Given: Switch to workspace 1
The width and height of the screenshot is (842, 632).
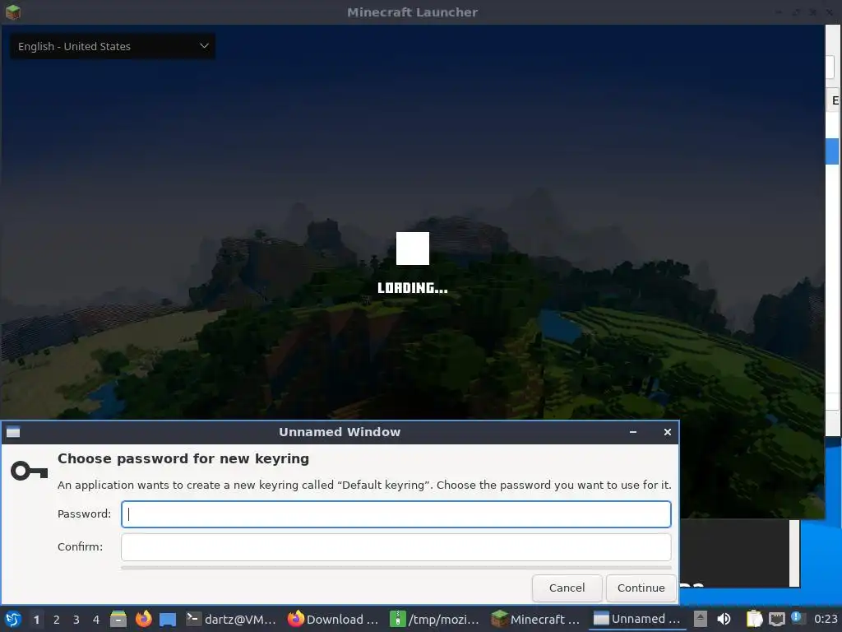Looking at the screenshot, I should click(x=36, y=620).
